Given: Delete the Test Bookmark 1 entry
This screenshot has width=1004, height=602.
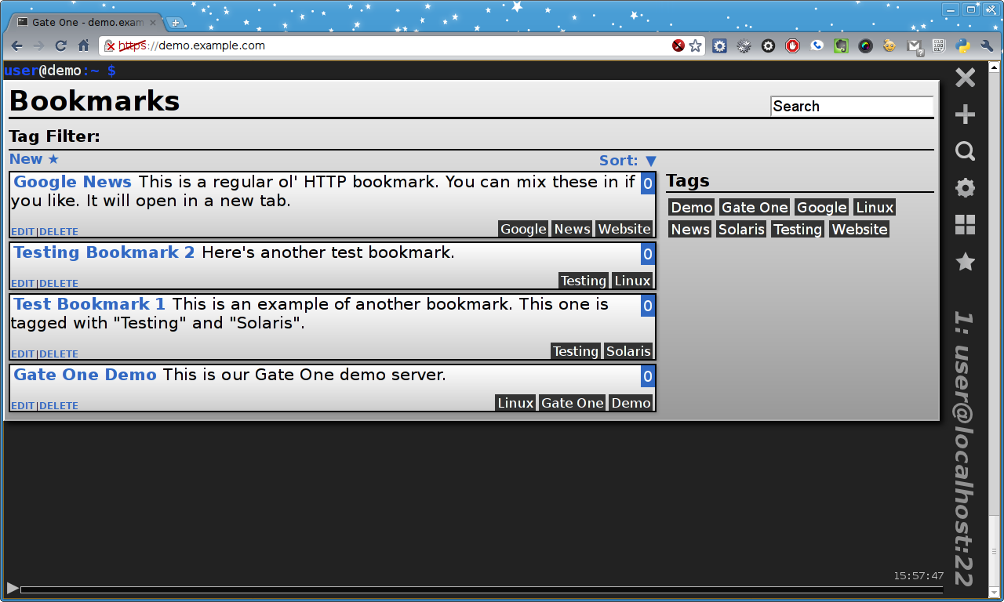Looking at the screenshot, I should pos(59,354).
